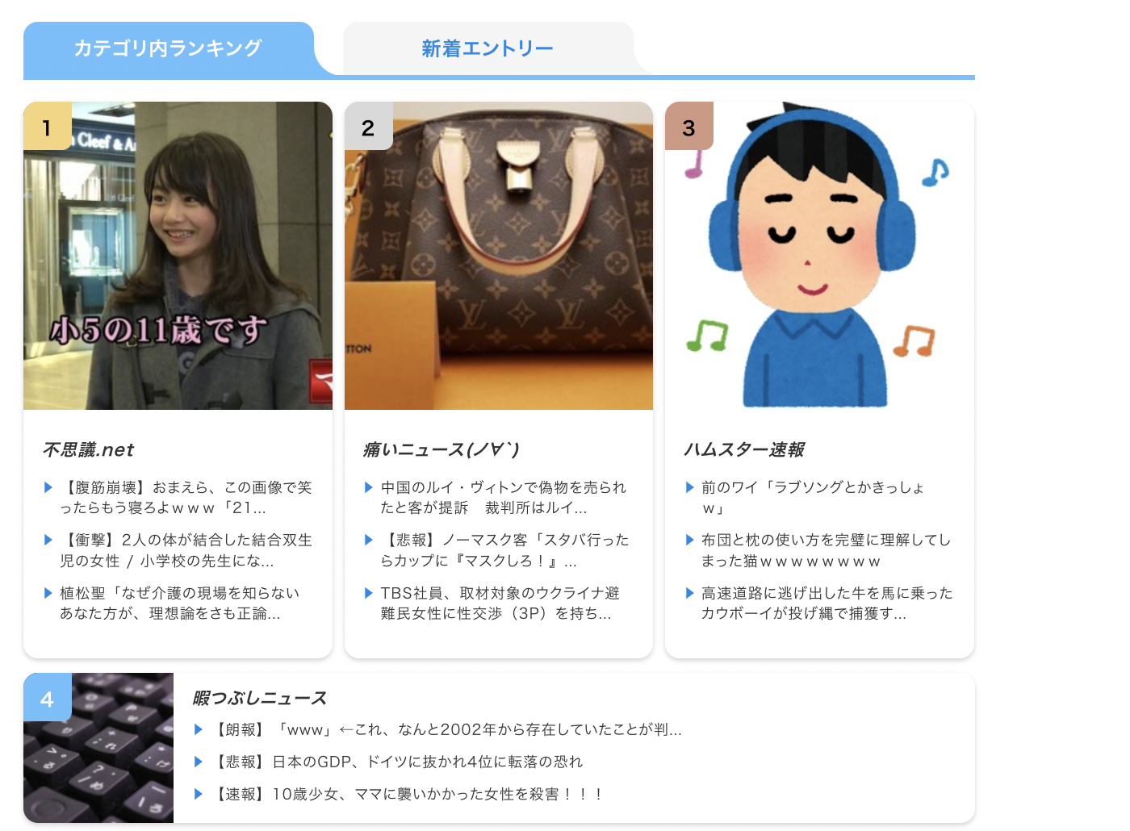Click arrow bullet beside ノーマスク客 article
The height and width of the screenshot is (831, 1130).
(369, 540)
